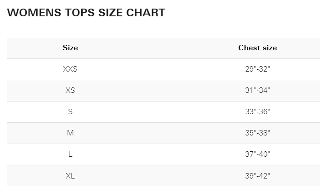This screenshot has width=320, height=193.
Task: Select the 33"-36" chest measurement
Action: [x=257, y=111]
